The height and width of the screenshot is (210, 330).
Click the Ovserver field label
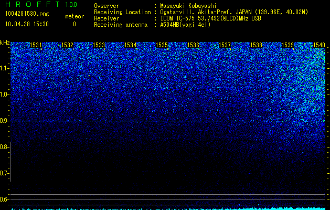[107, 6]
